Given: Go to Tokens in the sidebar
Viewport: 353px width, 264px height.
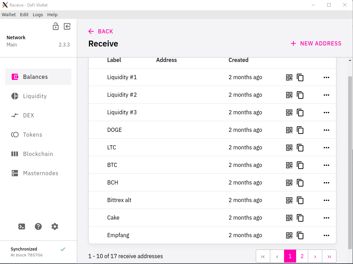Looking at the screenshot, I should (38, 135).
